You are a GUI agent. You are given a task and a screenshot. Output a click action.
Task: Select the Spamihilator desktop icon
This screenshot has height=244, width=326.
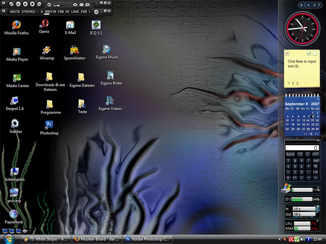[x=75, y=53]
